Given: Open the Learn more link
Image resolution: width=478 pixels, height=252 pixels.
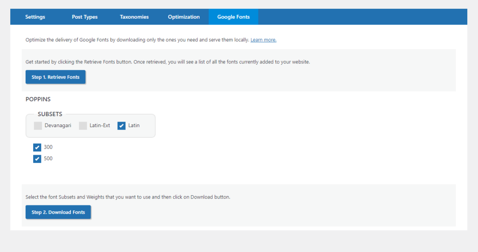Looking at the screenshot, I should tap(263, 40).
